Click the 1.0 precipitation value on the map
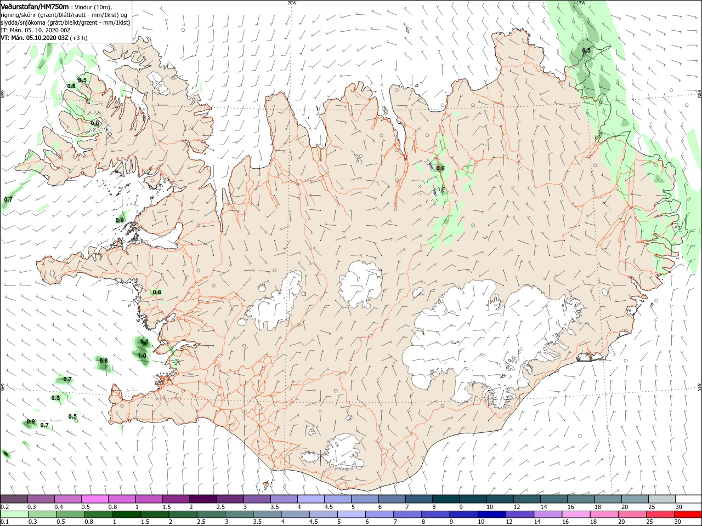 pos(142,356)
